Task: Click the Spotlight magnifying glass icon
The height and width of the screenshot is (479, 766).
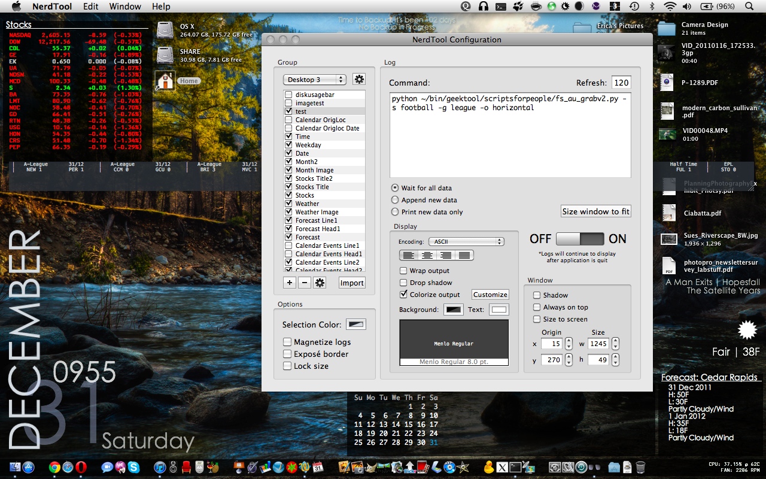Action: point(749,7)
